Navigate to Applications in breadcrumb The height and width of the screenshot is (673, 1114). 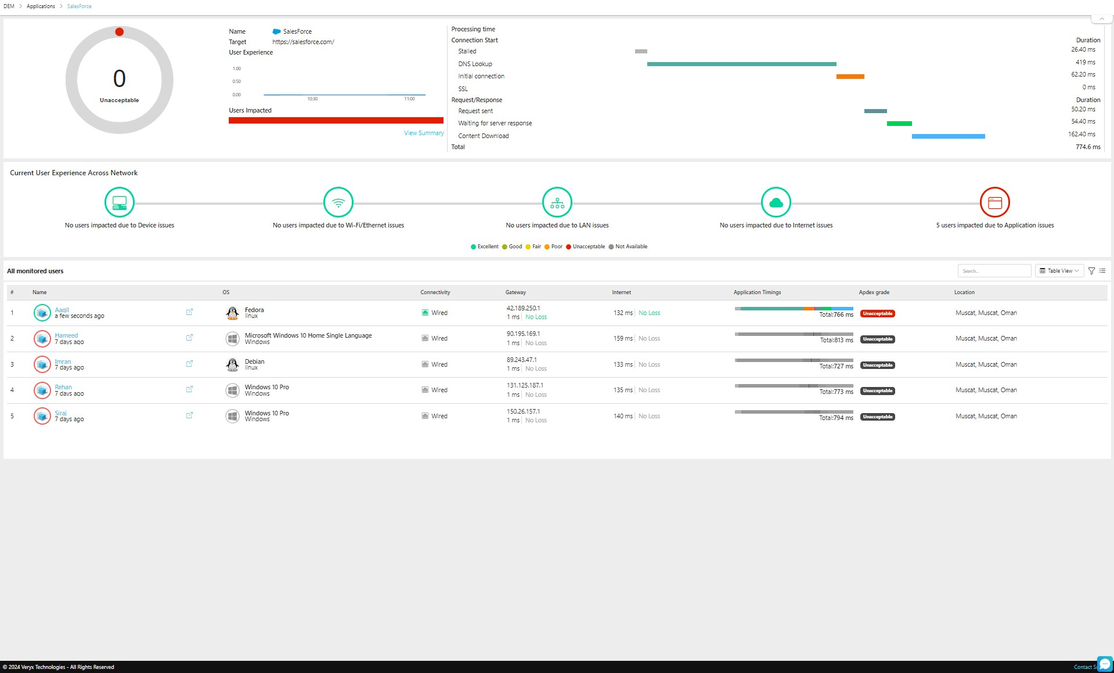click(x=41, y=6)
